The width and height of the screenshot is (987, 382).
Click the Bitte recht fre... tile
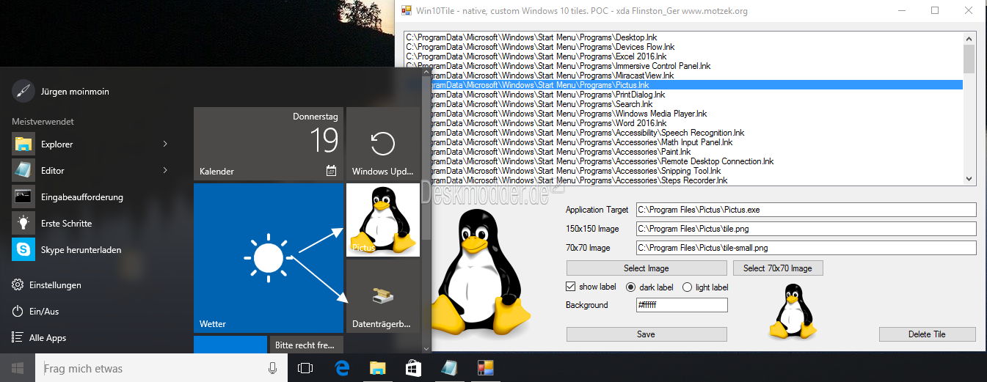[307, 345]
